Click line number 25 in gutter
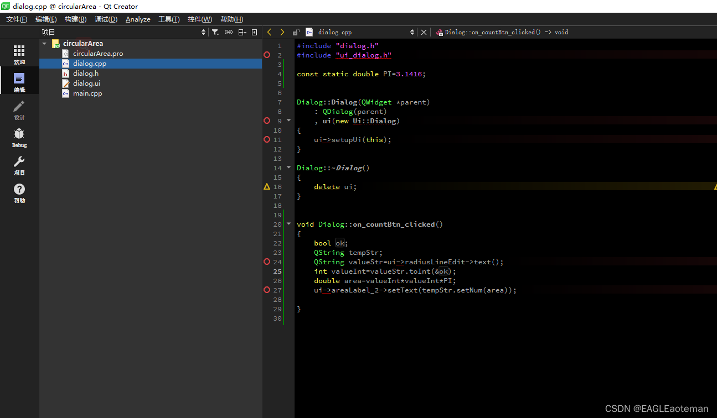Image resolution: width=717 pixels, height=418 pixels. click(x=277, y=271)
